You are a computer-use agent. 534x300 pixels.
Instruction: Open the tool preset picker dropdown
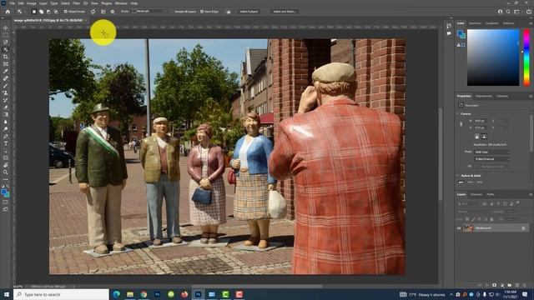tap(21, 12)
